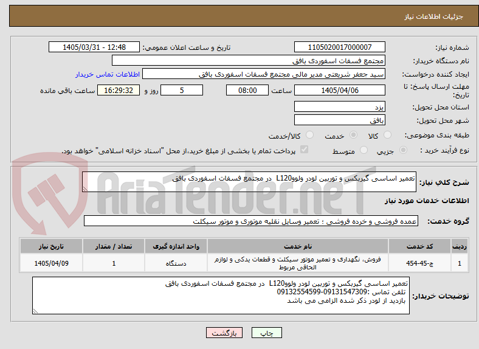Image resolution: width=479 pixels, height=349 pixels.
Task: Click the unit cell دستگاه
Action: pyautogui.click(x=176, y=263)
